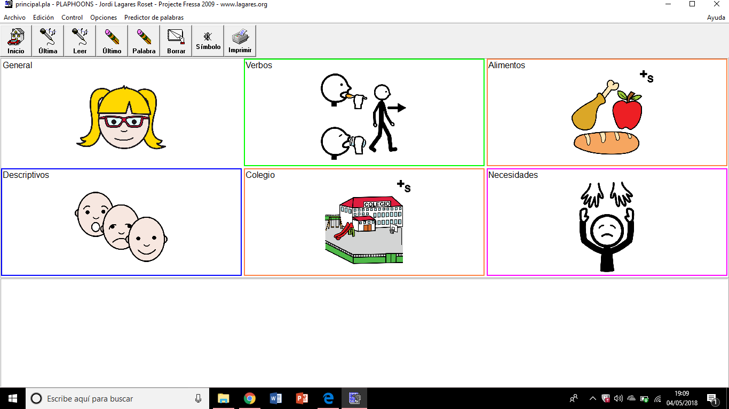Click the Plaphoons taskbar icon
This screenshot has width=729, height=409.
pos(354,398)
